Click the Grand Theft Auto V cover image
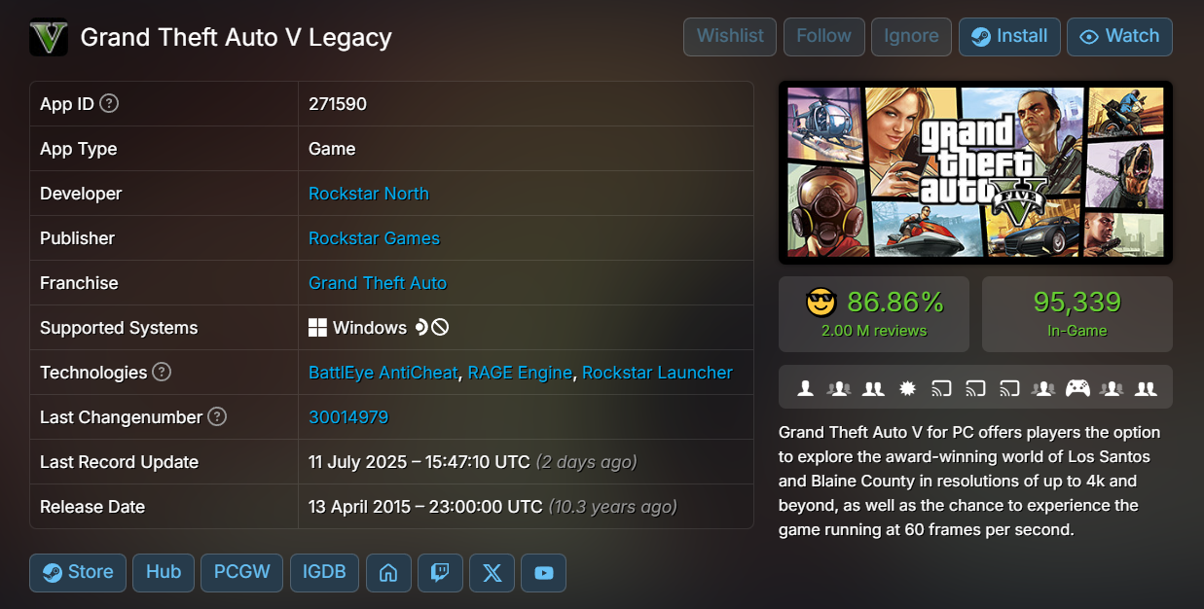 [975, 172]
